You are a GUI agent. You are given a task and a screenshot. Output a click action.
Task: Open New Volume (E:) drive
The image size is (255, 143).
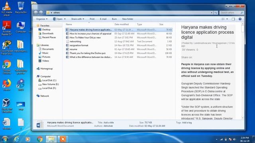(x=51, y=84)
